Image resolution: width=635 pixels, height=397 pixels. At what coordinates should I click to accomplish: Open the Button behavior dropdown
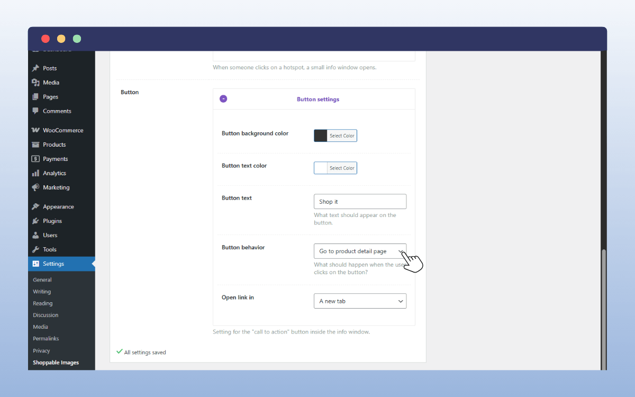click(x=360, y=251)
